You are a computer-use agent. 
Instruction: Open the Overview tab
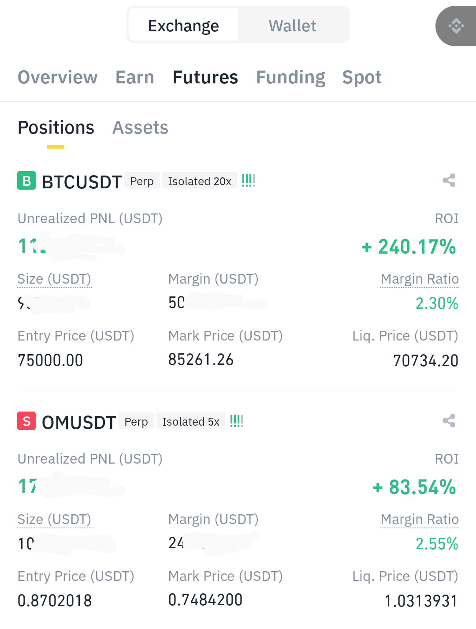click(58, 77)
